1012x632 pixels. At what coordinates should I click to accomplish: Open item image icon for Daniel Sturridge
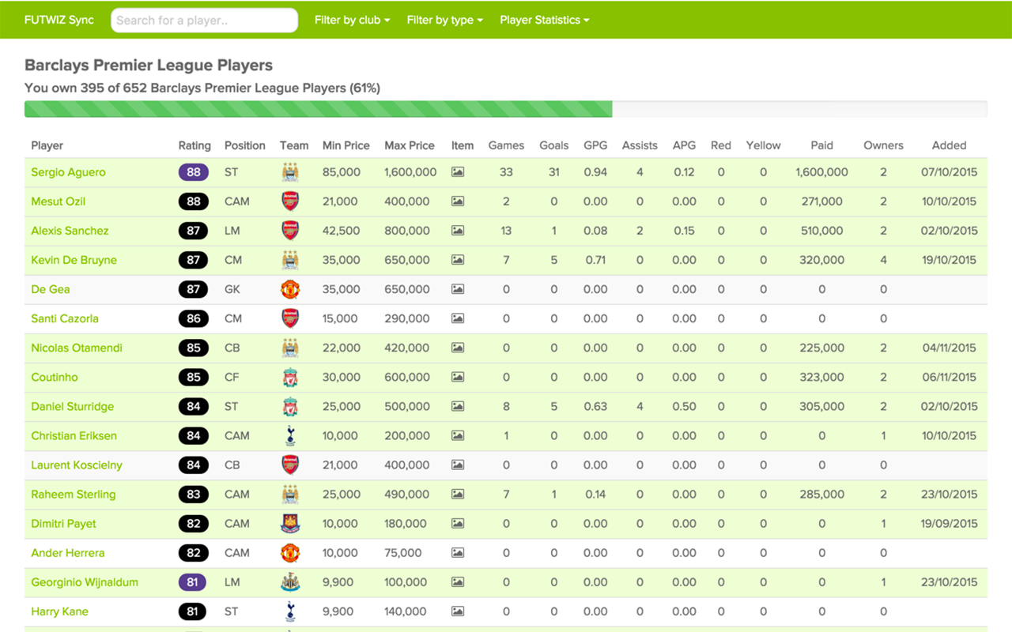coord(458,406)
